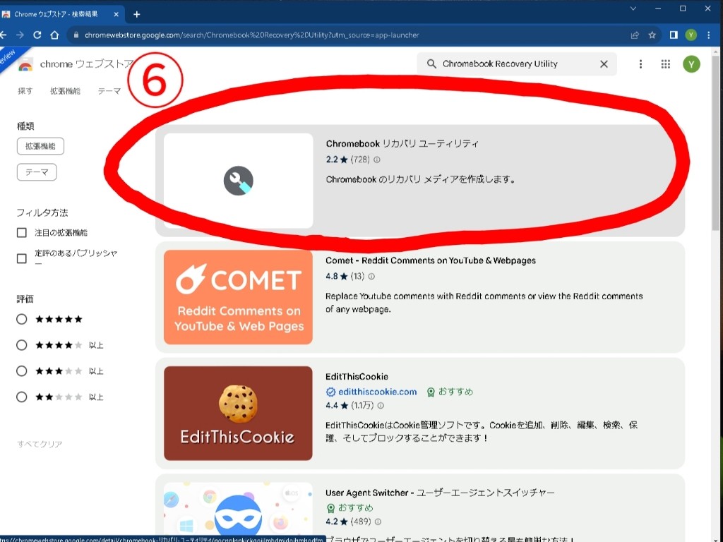Open the Chrome three-dot browser menu
This screenshot has width=723, height=542.
point(709,35)
